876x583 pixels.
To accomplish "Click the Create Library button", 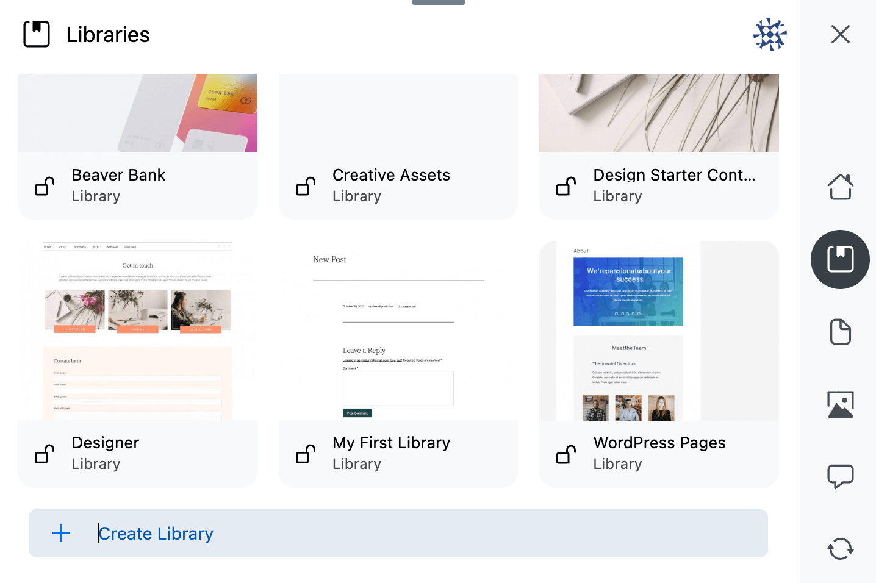I will coord(398,533).
